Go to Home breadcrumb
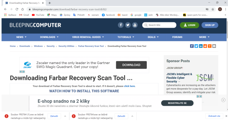 [x=13, y=46]
